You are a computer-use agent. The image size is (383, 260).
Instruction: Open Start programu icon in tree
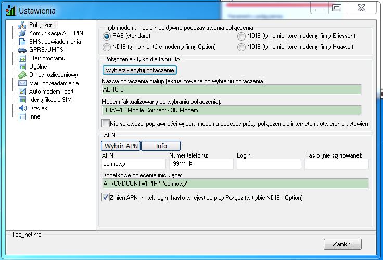[x=22, y=58]
